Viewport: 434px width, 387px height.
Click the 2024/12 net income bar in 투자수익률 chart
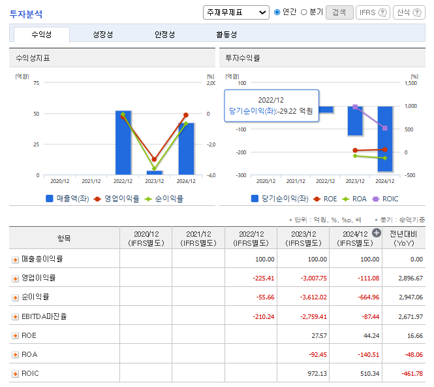click(x=385, y=139)
